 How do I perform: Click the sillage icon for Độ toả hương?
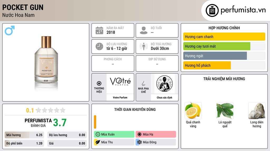coord(144,46)
